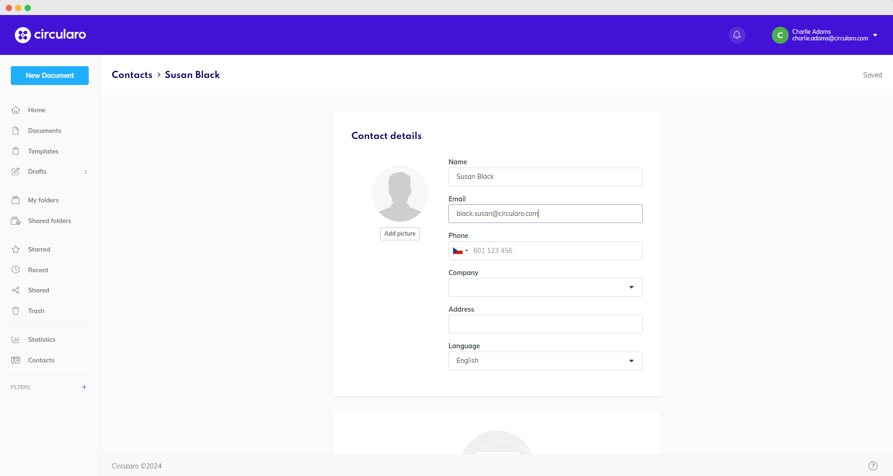The image size is (893, 476).
Task: Change phone country via the flag dropdown
Action: pyautogui.click(x=460, y=250)
